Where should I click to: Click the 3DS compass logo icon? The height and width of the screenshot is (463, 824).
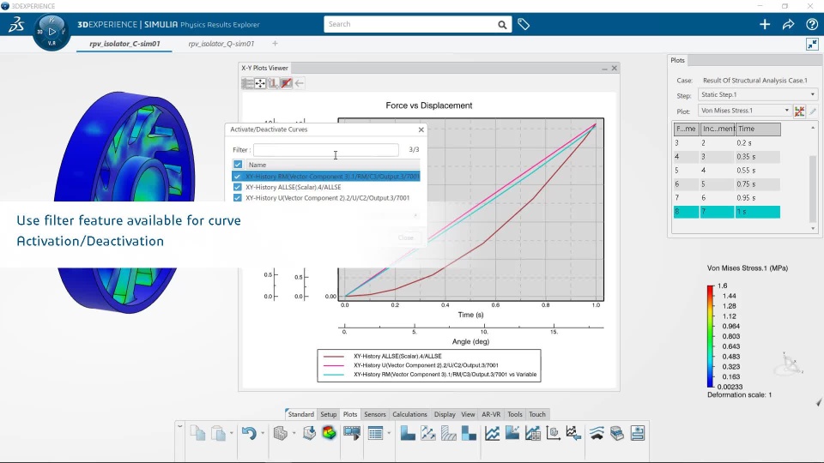(x=15, y=24)
